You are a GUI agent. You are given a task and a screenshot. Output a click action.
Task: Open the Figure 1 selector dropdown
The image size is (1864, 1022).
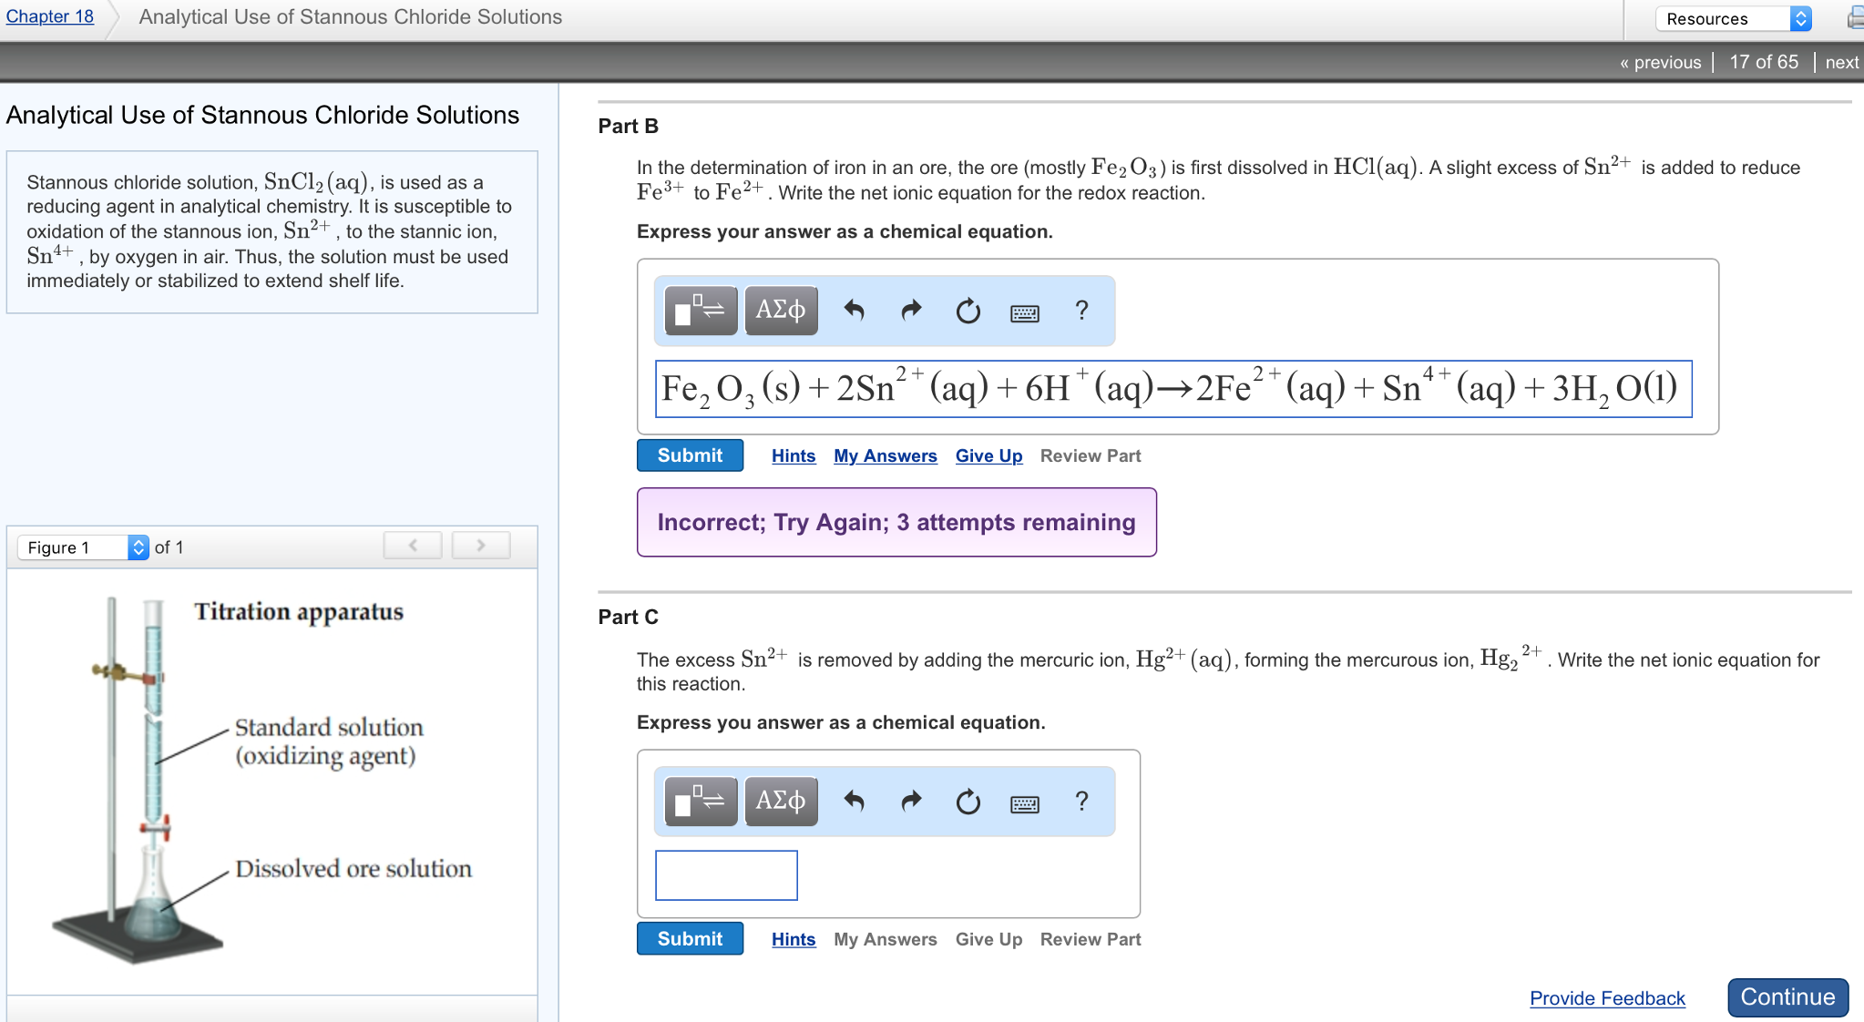83,547
